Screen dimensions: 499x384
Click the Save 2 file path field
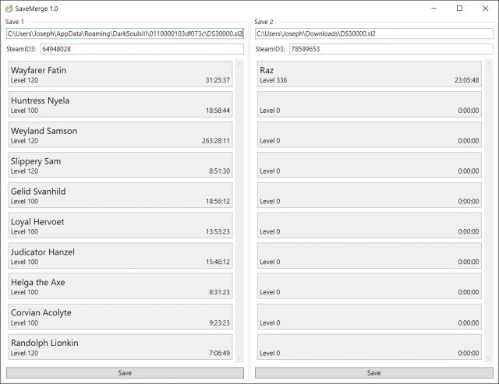[x=373, y=34]
